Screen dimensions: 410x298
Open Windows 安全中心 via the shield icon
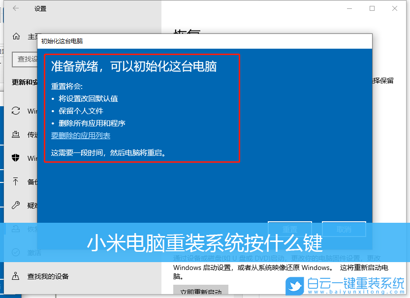16,158
